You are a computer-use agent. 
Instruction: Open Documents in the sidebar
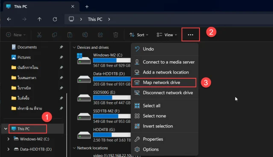click(x=27, y=47)
